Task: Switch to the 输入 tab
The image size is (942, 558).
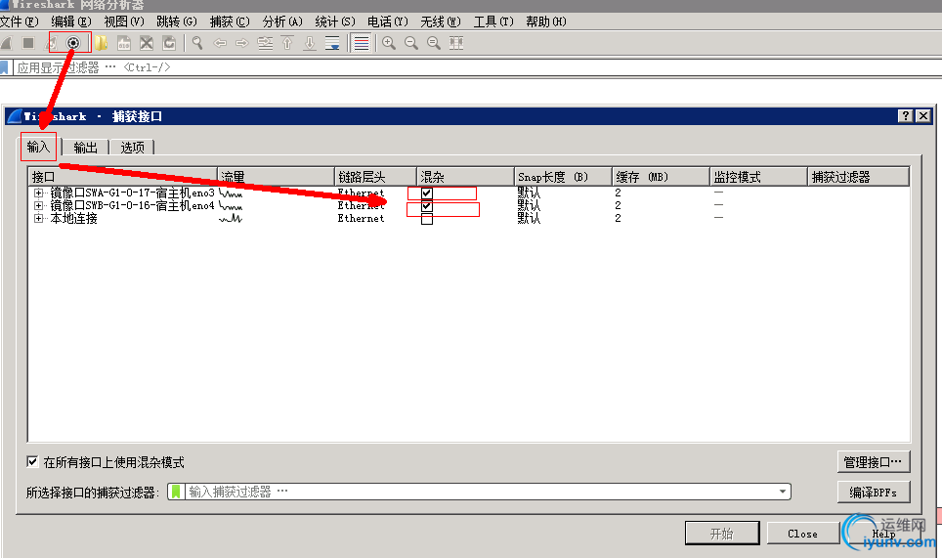Action: pos(38,147)
